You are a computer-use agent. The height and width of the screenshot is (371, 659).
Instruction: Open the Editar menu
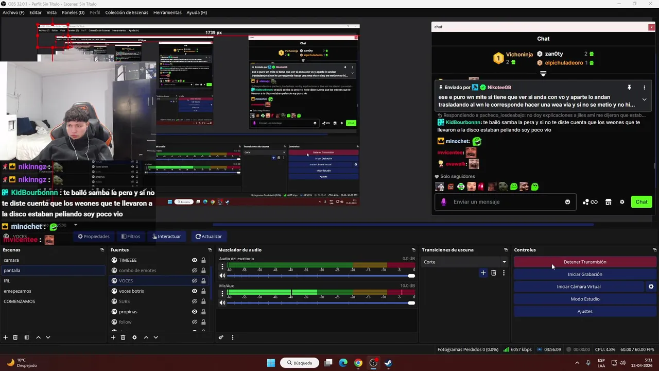point(36,12)
